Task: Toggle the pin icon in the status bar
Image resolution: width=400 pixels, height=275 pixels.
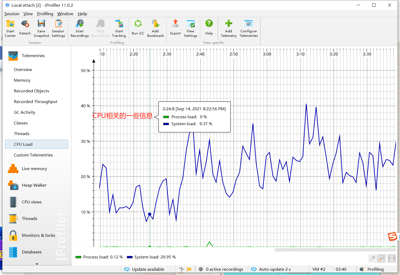Action: 181,269
